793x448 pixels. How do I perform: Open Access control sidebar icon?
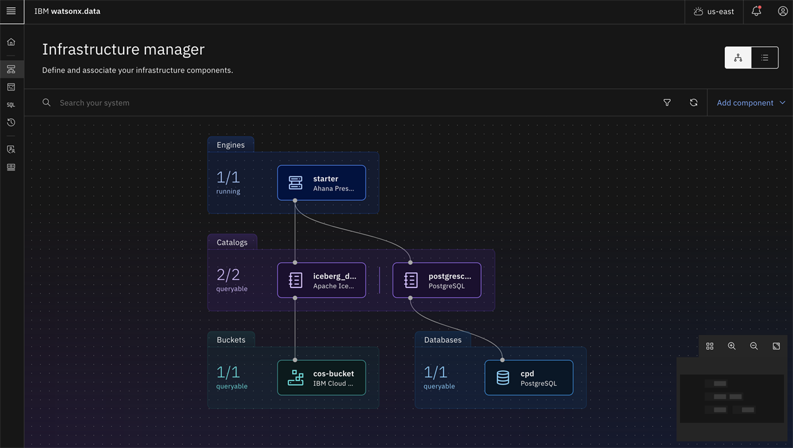tap(11, 149)
